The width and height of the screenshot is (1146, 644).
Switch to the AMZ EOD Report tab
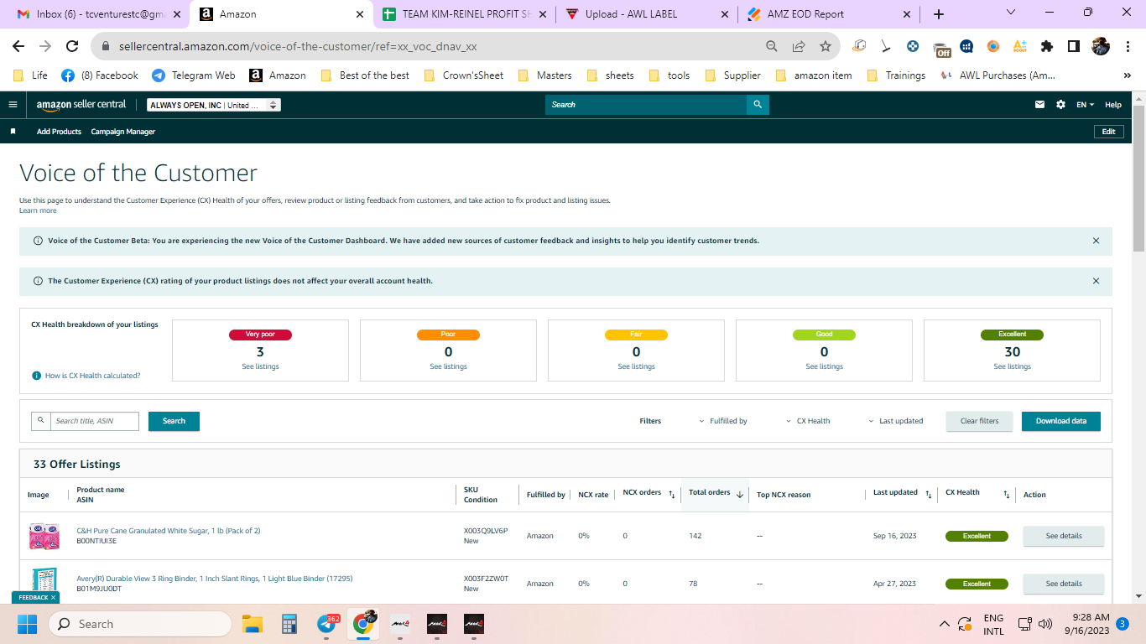[x=829, y=14]
